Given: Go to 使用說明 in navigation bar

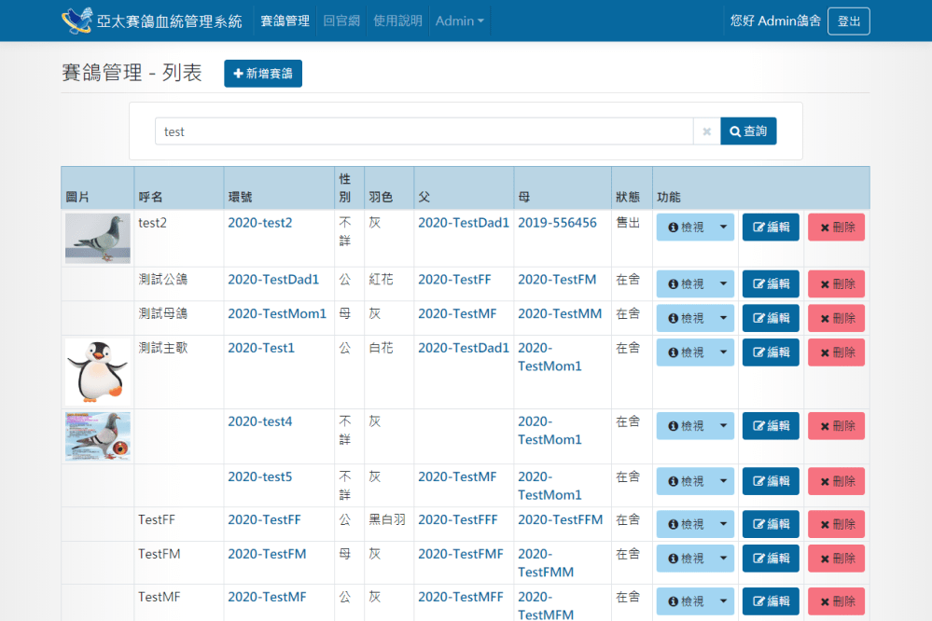Looking at the screenshot, I should (x=397, y=21).
